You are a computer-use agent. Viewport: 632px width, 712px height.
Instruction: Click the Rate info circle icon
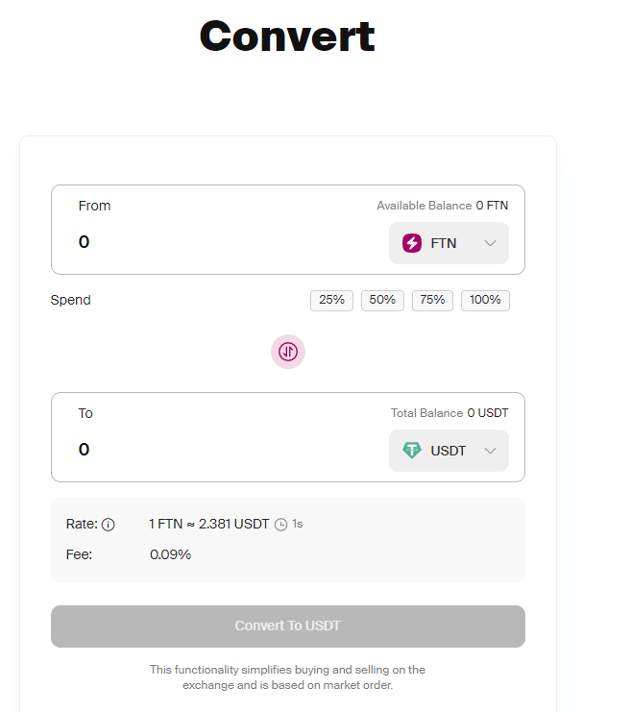109,525
